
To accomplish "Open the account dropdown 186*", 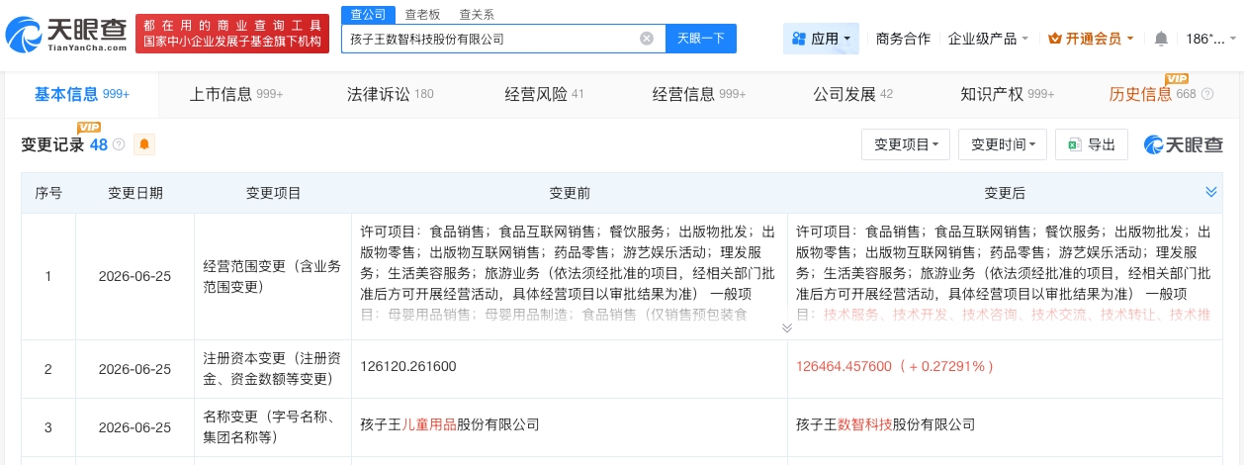I will (1211, 39).
